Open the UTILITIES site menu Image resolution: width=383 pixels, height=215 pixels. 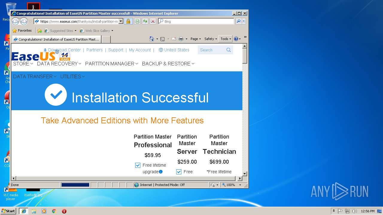[x=72, y=76]
